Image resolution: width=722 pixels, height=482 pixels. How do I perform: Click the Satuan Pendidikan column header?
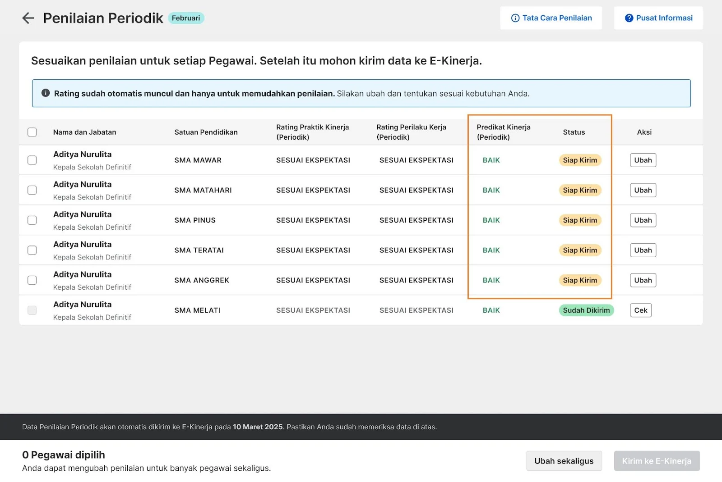tap(206, 132)
